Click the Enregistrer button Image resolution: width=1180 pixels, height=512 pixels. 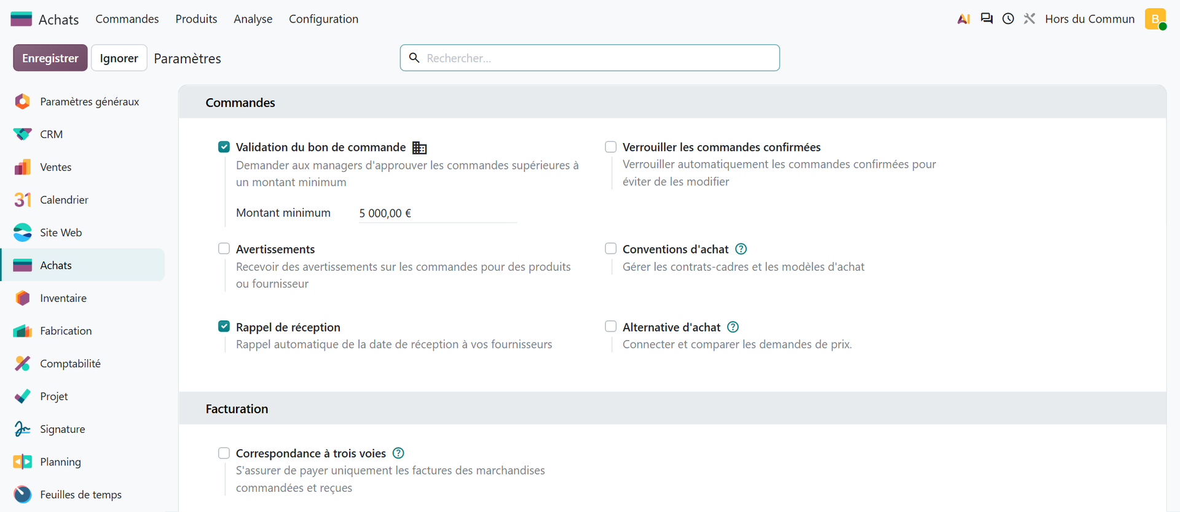(x=50, y=58)
